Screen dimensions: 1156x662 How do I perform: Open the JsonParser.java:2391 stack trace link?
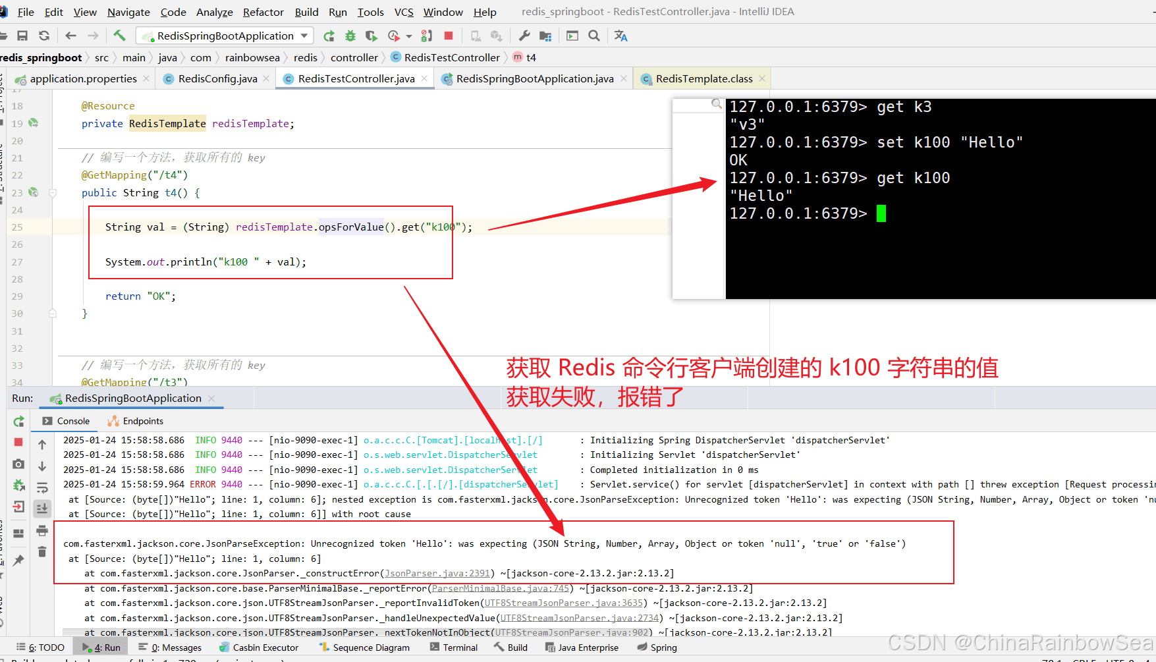click(x=437, y=573)
